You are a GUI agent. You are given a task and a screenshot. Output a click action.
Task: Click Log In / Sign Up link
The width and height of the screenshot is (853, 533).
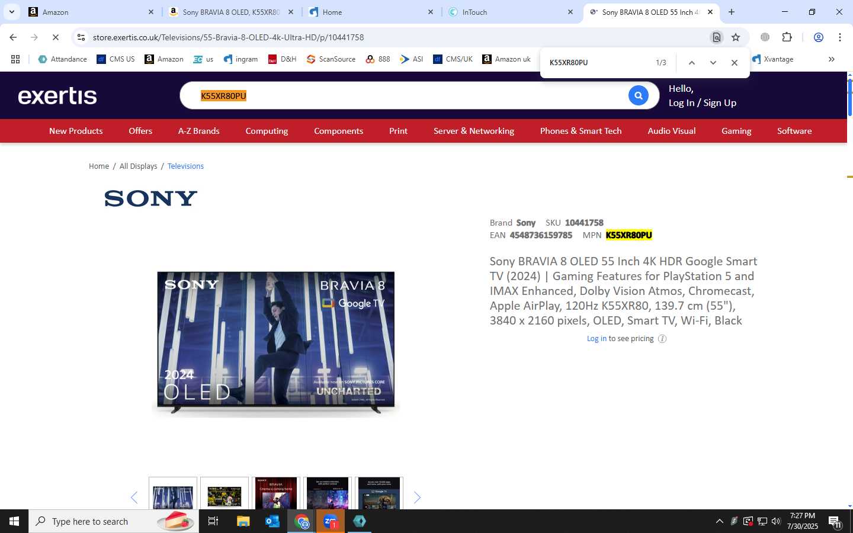703,103
